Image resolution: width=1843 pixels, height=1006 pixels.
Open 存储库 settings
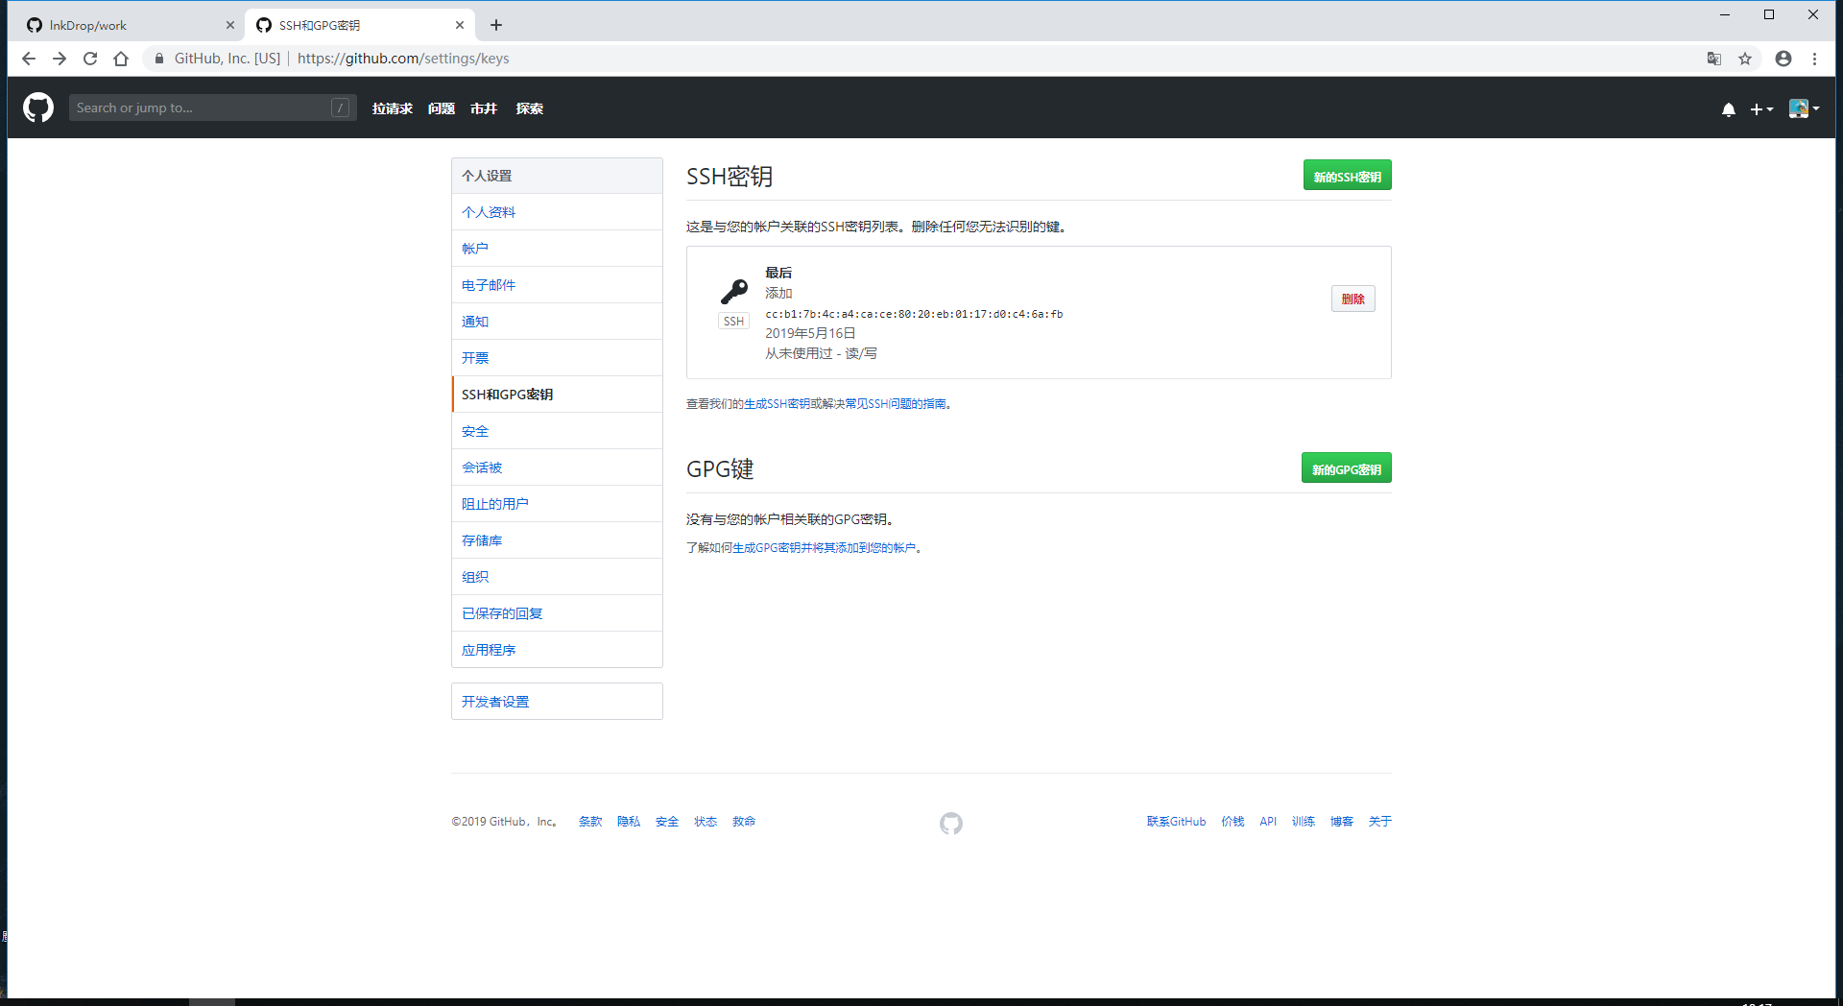557,540
